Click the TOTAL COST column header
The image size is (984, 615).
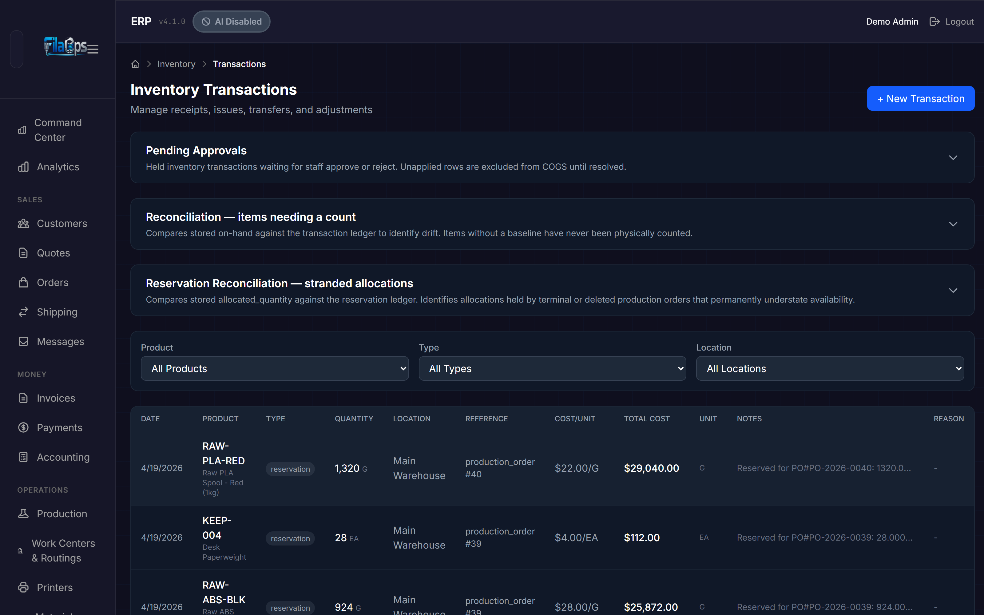[x=646, y=419]
